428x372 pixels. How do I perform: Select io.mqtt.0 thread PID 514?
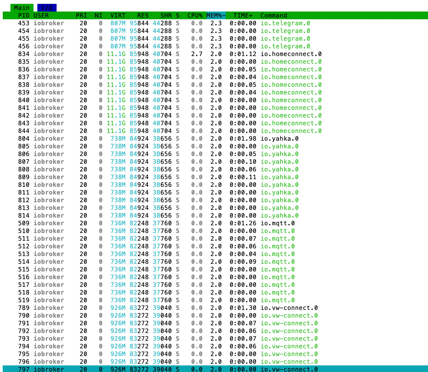coord(215,262)
